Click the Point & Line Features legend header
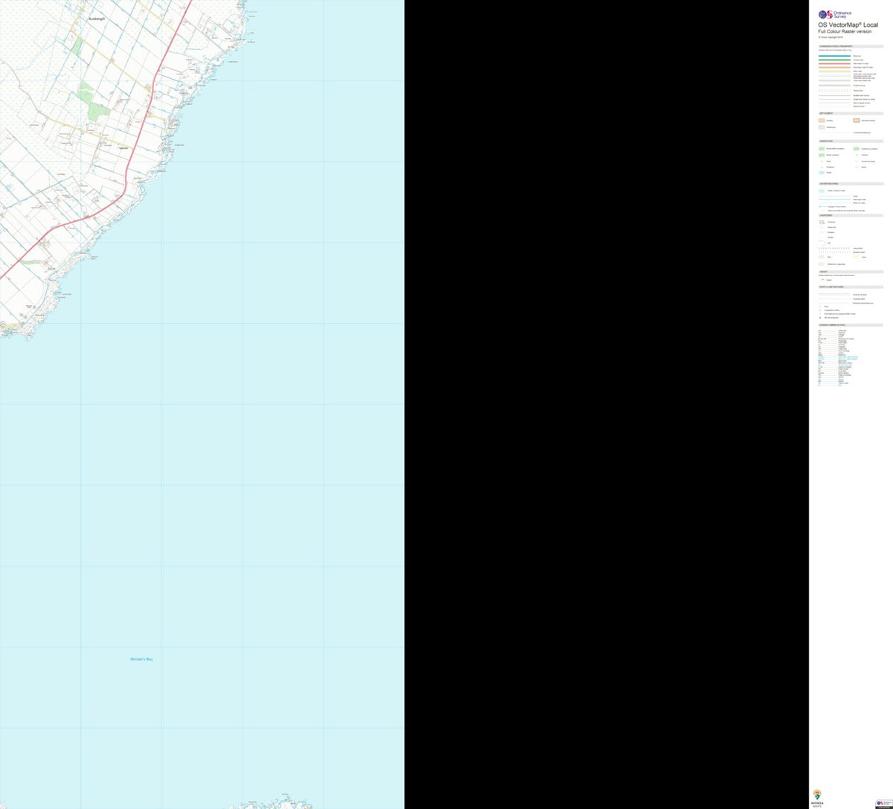Image resolution: width=893 pixels, height=809 pixels. click(x=851, y=287)
